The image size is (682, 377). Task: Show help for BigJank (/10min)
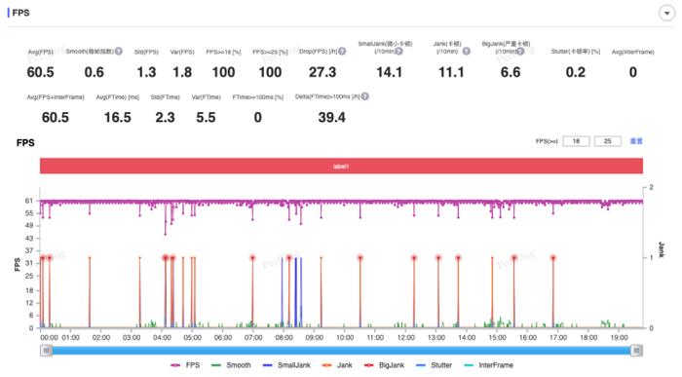520,52
